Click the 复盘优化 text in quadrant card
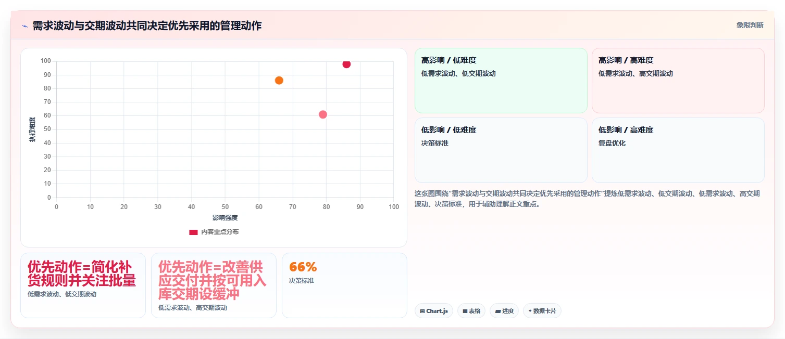Image resolution: width=785 pixels, height=339 pixels. pyautogui.click(x=612, y=143)
